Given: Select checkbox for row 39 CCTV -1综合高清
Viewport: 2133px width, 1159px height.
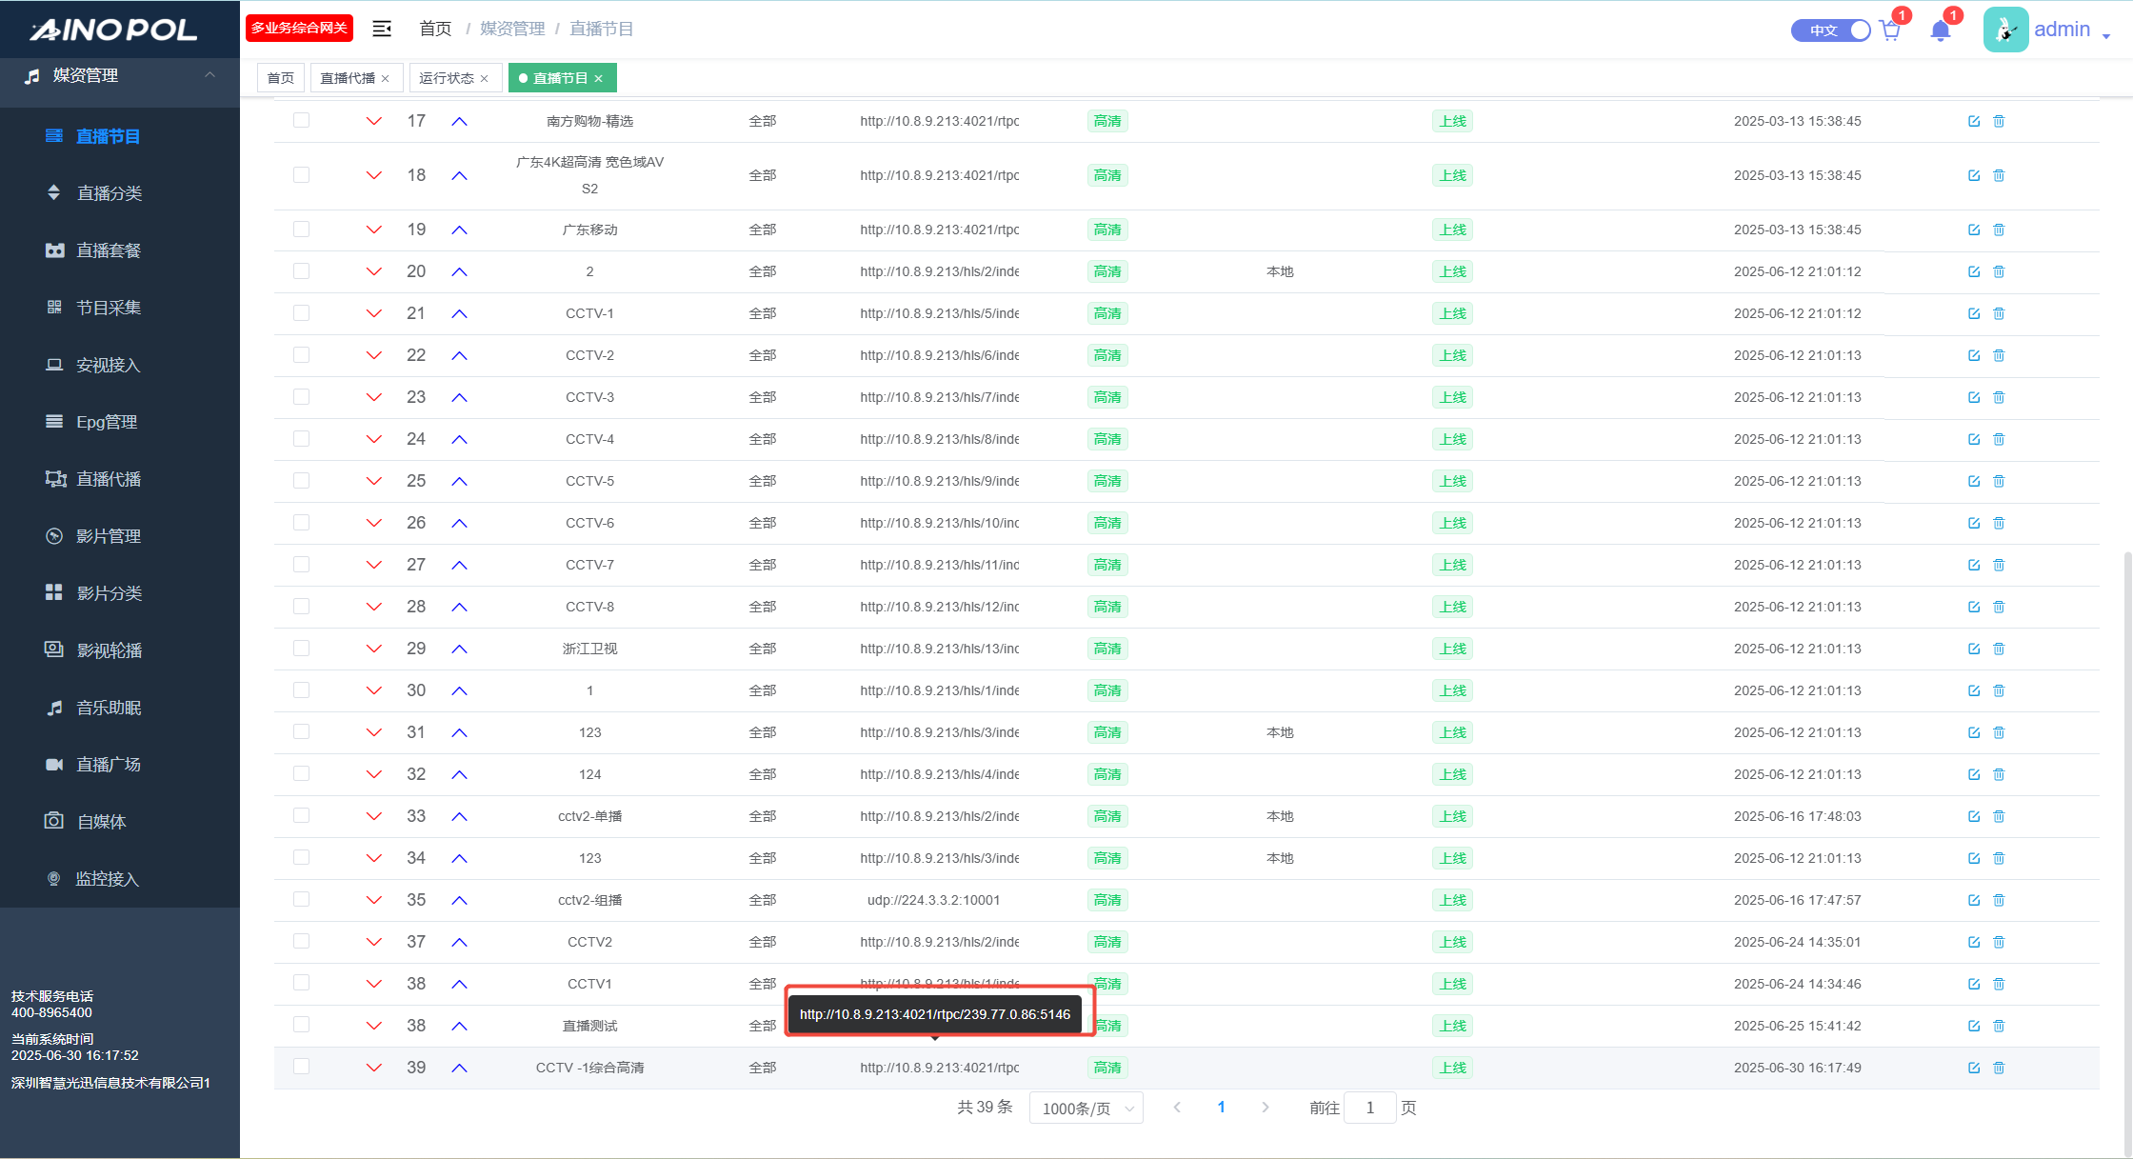Looking at the screenshot, I should tap(301, 1067).
